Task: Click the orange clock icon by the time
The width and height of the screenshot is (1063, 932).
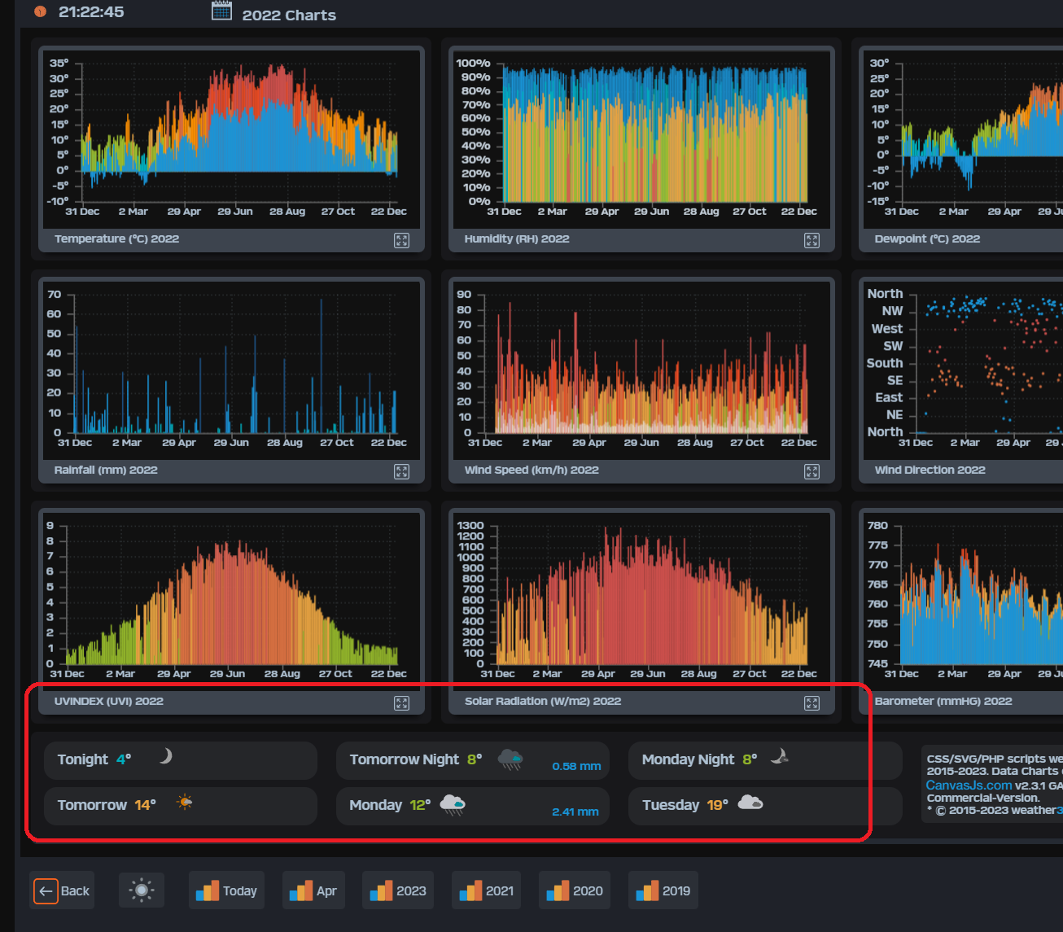Action: (40, 12)
